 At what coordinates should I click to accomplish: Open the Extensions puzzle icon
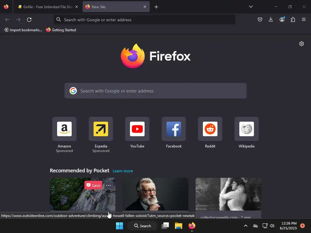[293, 19]
